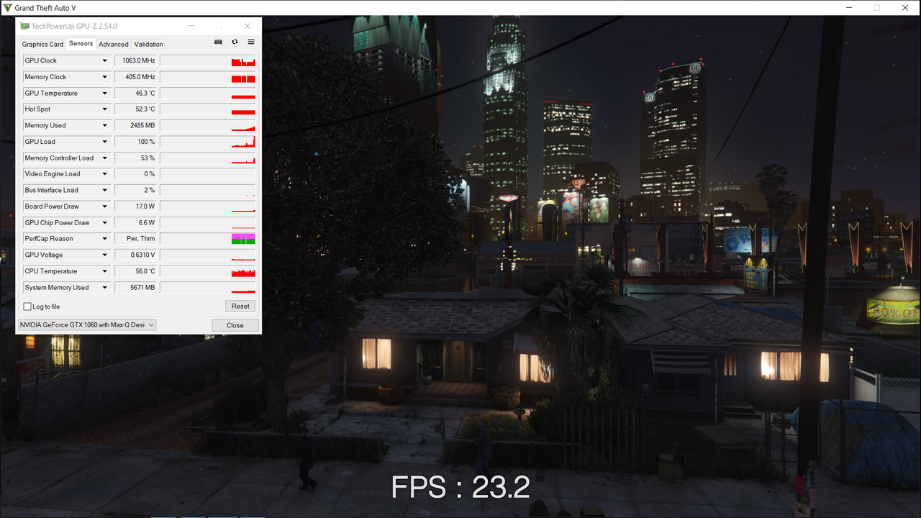This screenshot has height=518, width=921.
Task: Open the Advanced tab
Action: [x=113, y=44]
